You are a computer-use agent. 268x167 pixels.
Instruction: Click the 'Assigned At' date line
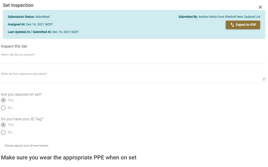pyautogui.click(x=30, y=24)
